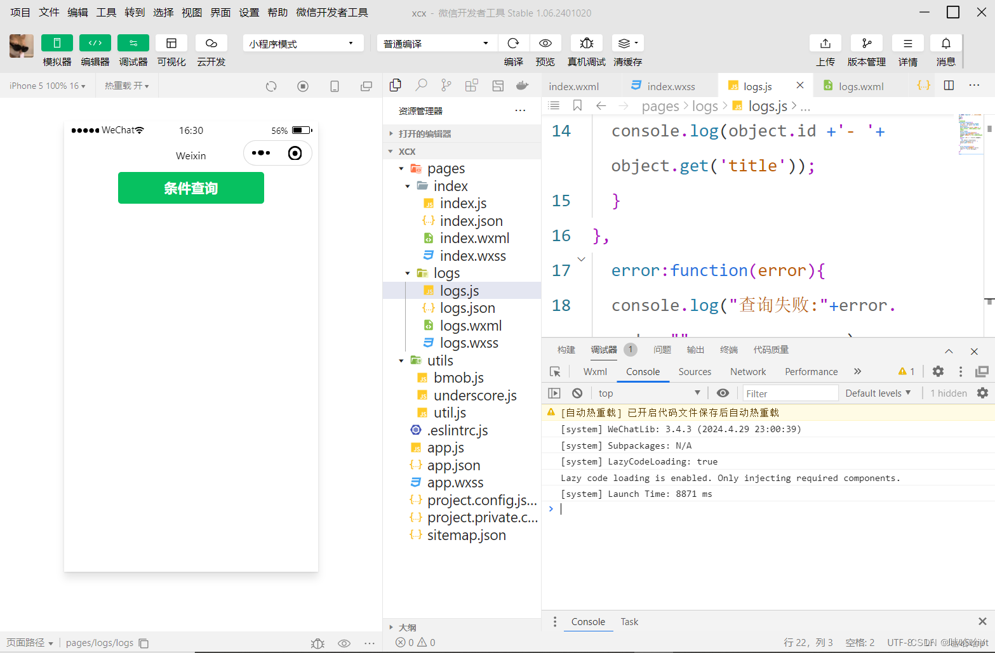Switch to the index.wxss editor tab

point(671,86)
